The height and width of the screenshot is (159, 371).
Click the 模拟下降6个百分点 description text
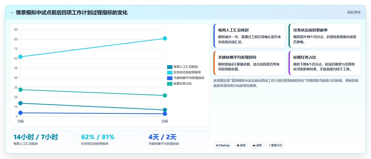(324, 67)
